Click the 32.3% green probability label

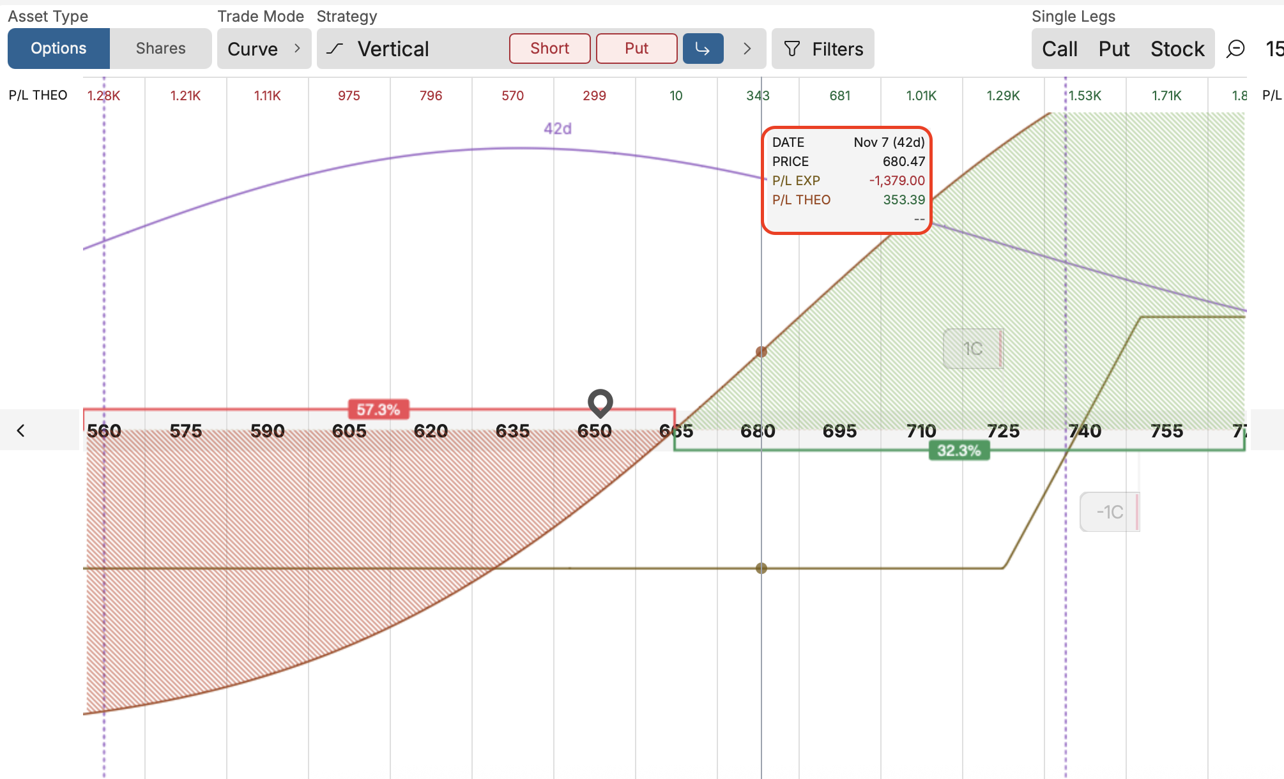(x=959, y=451)
